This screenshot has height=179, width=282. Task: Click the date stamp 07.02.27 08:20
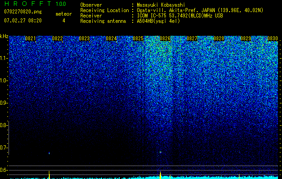tap(23, 21)
